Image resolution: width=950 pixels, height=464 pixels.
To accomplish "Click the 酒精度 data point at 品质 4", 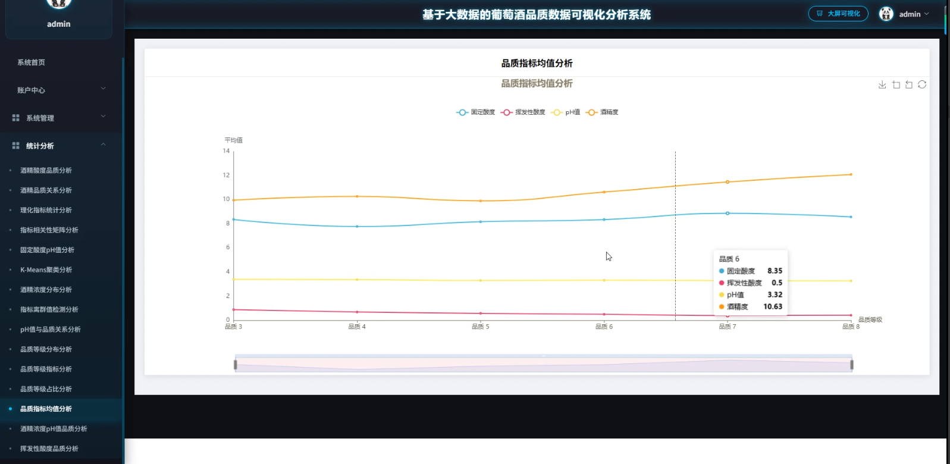I will (357, 196).
